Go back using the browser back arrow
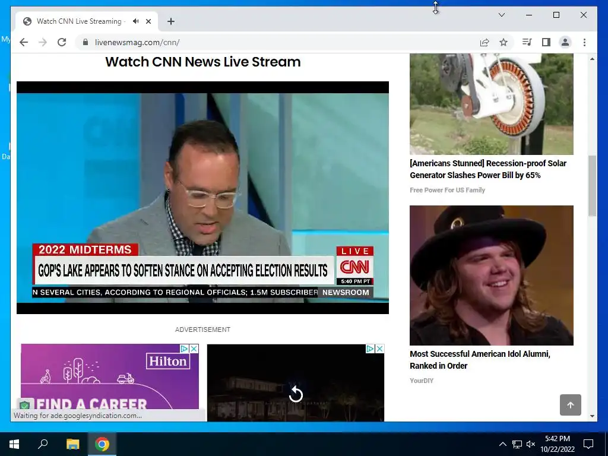The width and height of the screenshot is (608, 456). (24, 42)
